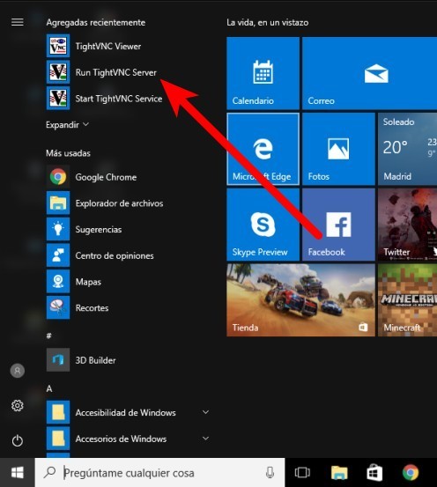Screen dimensions: 437x487
Task: Open the Store from the taskbar
Action: pos(374,473)
